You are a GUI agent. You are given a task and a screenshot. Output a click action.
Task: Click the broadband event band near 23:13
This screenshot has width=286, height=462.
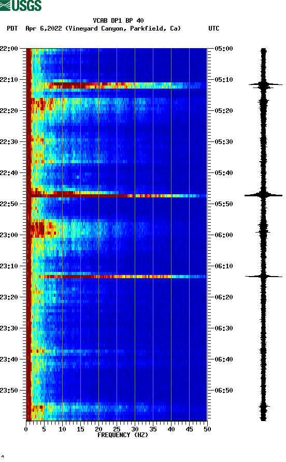point(122,277)
